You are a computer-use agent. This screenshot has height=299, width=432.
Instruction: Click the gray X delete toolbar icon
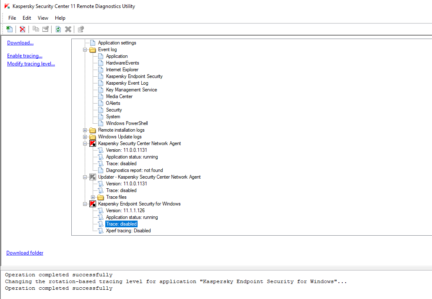pyautogui.click(x=68, y=29)
